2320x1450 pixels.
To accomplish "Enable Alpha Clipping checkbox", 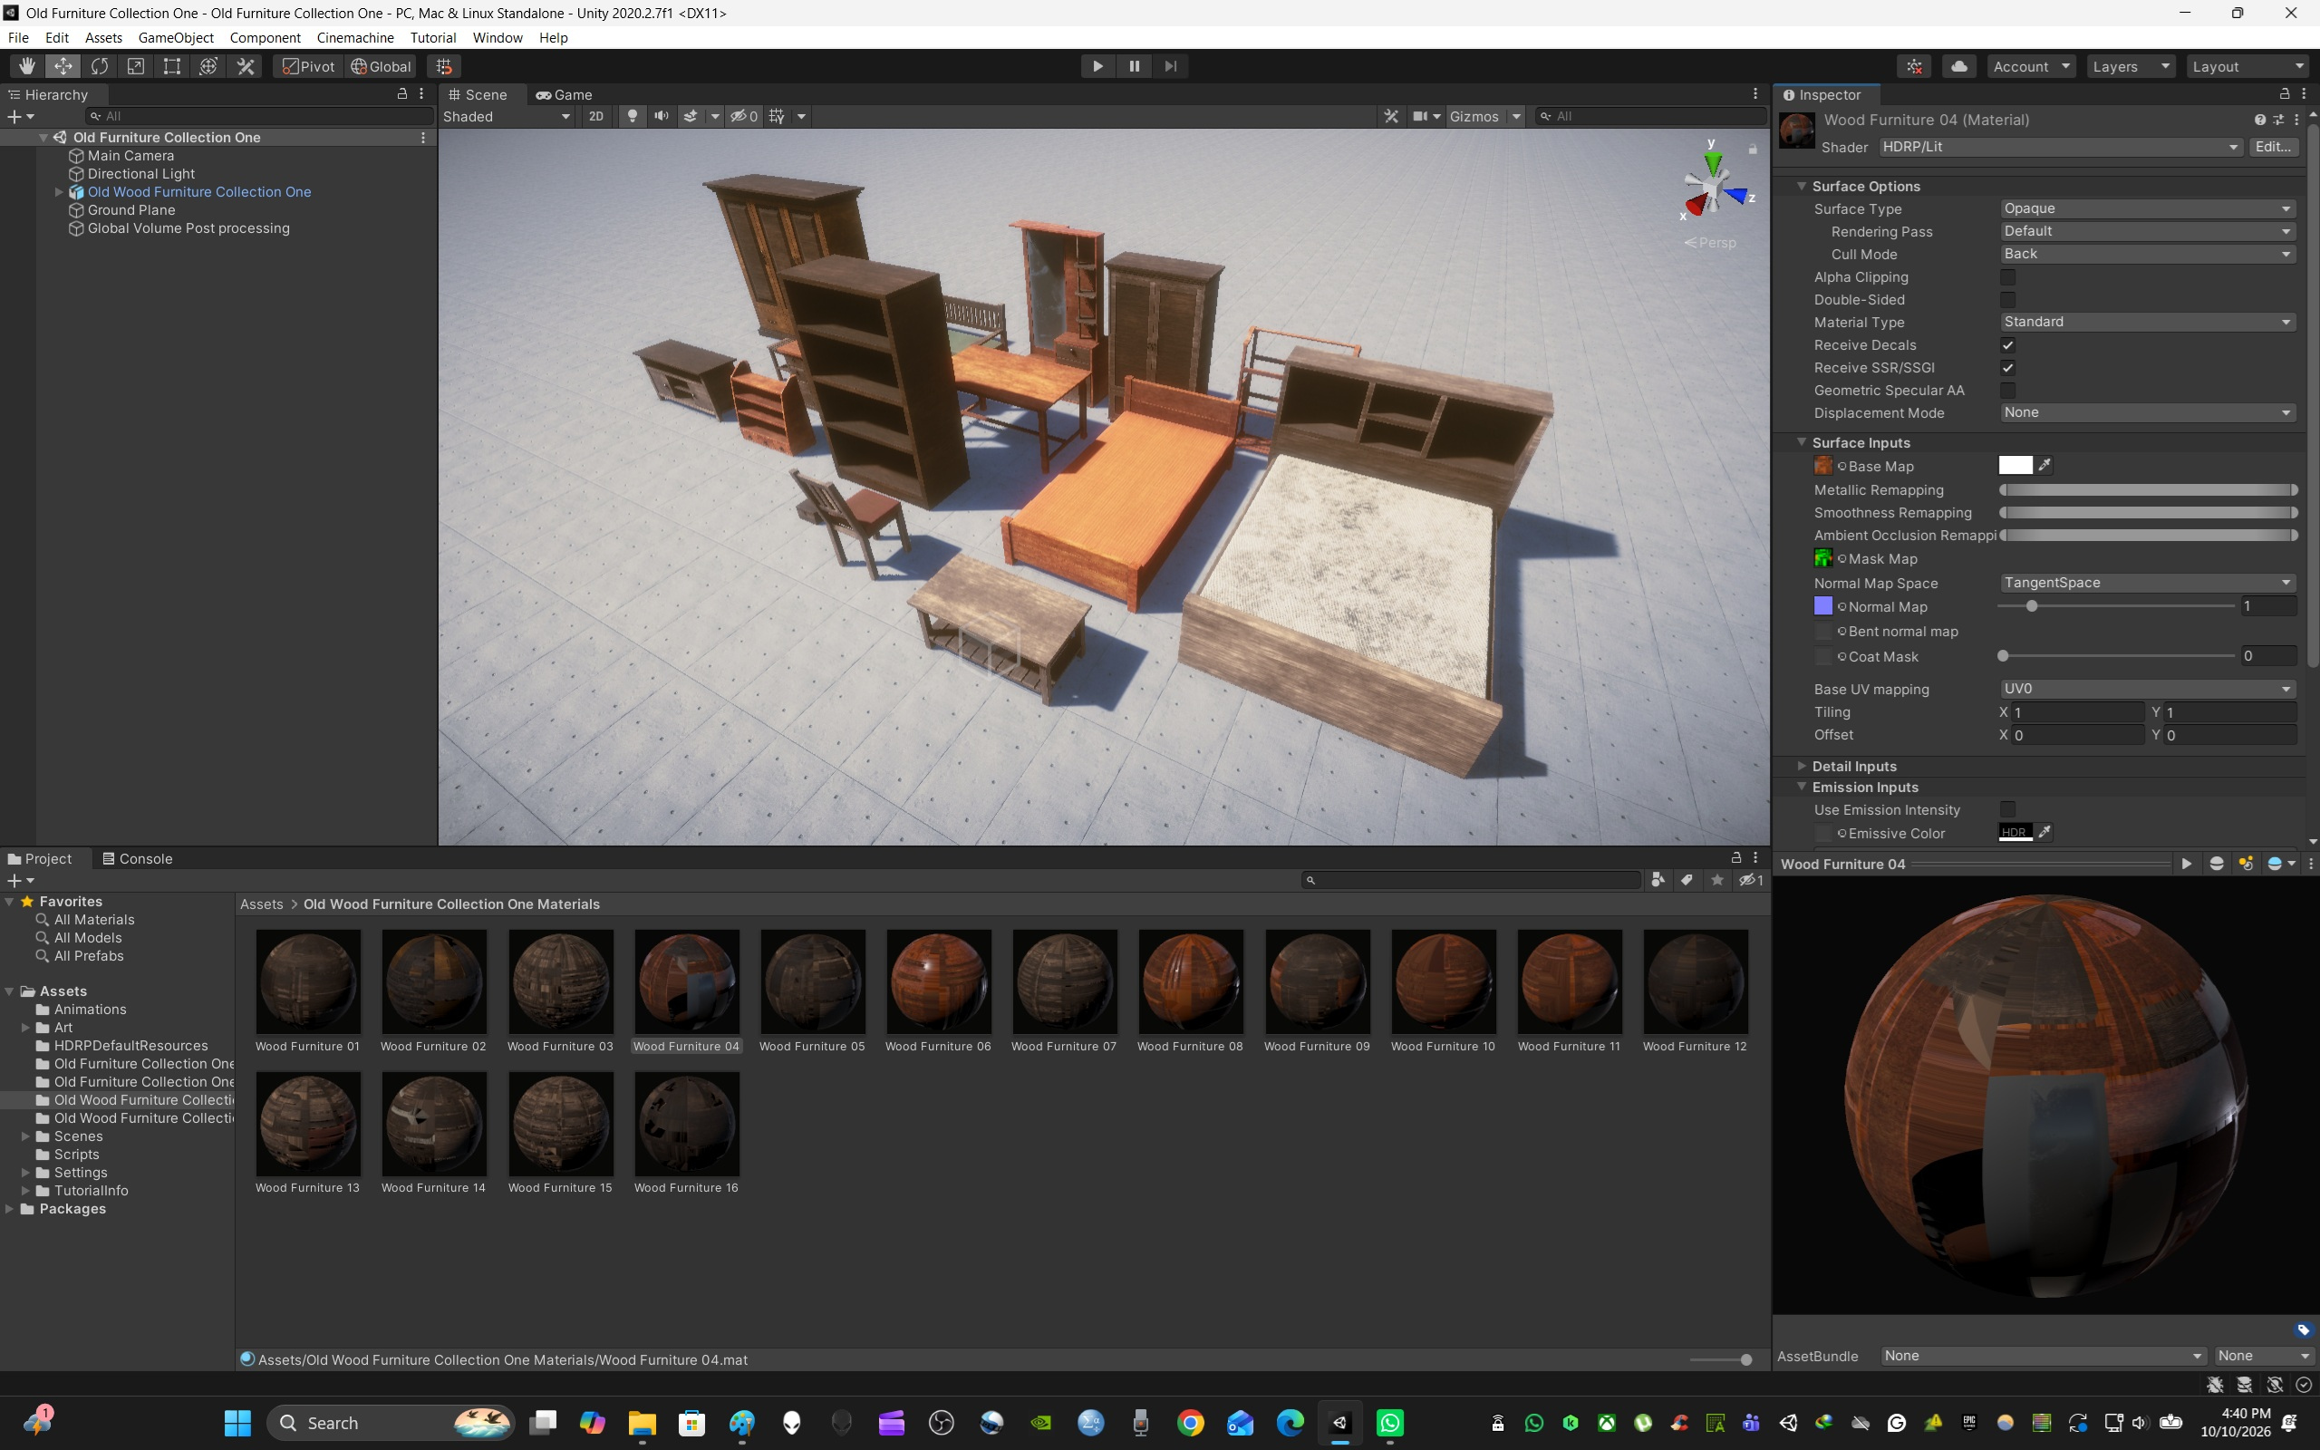I will [x=2007, y=277].
